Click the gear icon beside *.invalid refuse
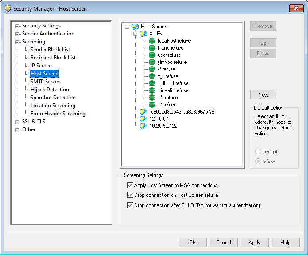Image resolution: width=308 pixels, height=255 pixels. pyautogui.click(x=152, y=90)
